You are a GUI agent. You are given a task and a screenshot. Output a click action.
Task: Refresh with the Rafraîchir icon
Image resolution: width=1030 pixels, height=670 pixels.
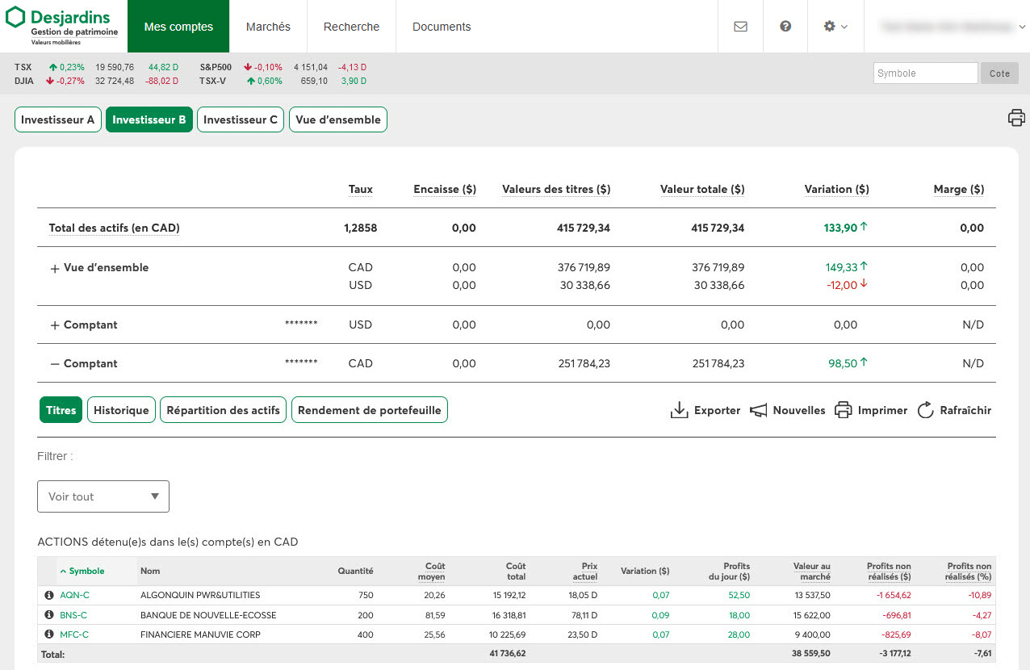click(x=925, y=410)
